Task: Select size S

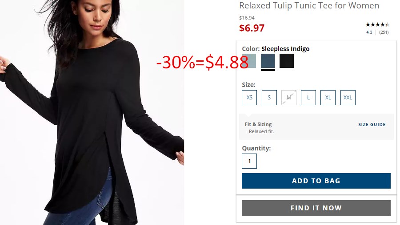Action: click(269, 98)
